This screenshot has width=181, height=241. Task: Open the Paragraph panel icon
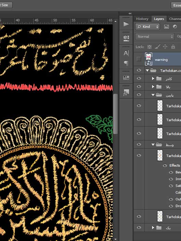click(x=126, y=63)
